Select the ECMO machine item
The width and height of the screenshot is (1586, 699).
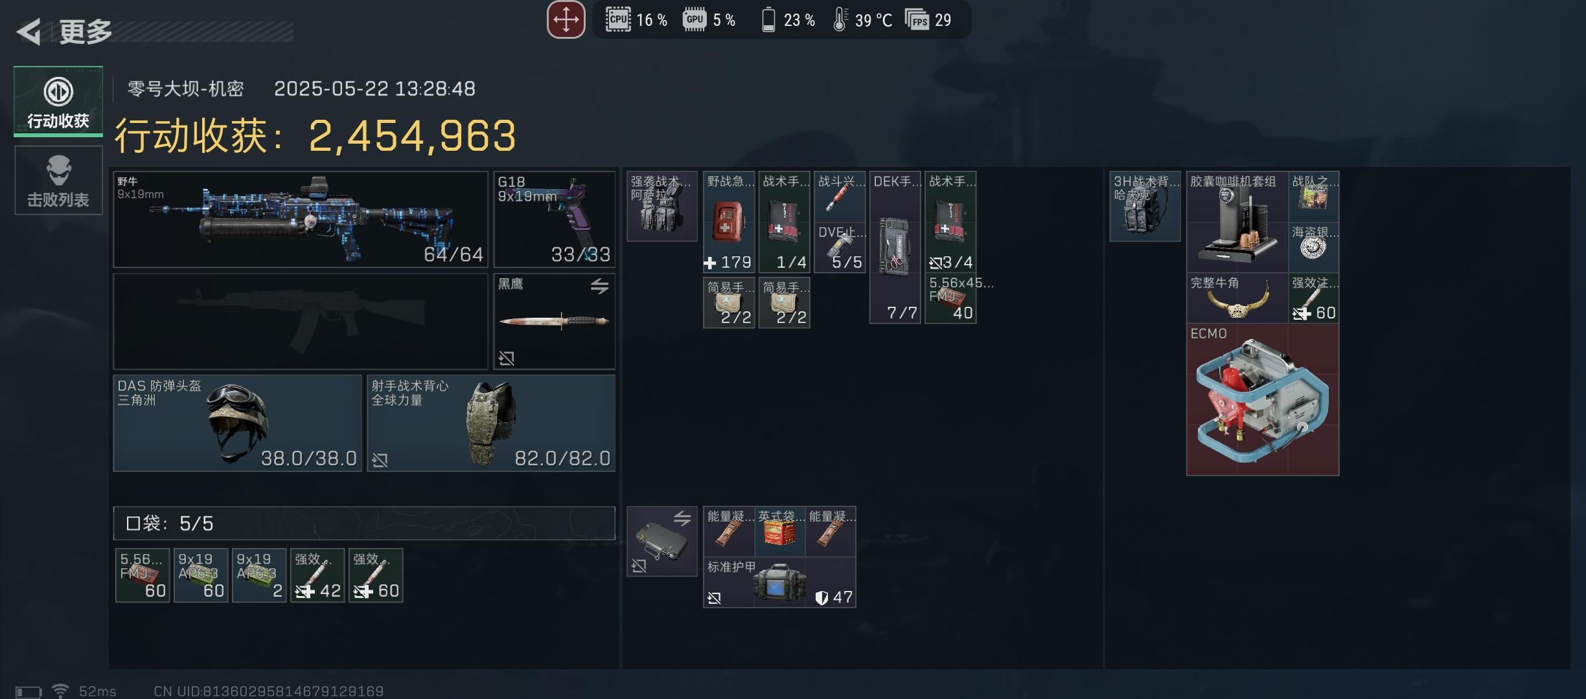[1263, 400]
